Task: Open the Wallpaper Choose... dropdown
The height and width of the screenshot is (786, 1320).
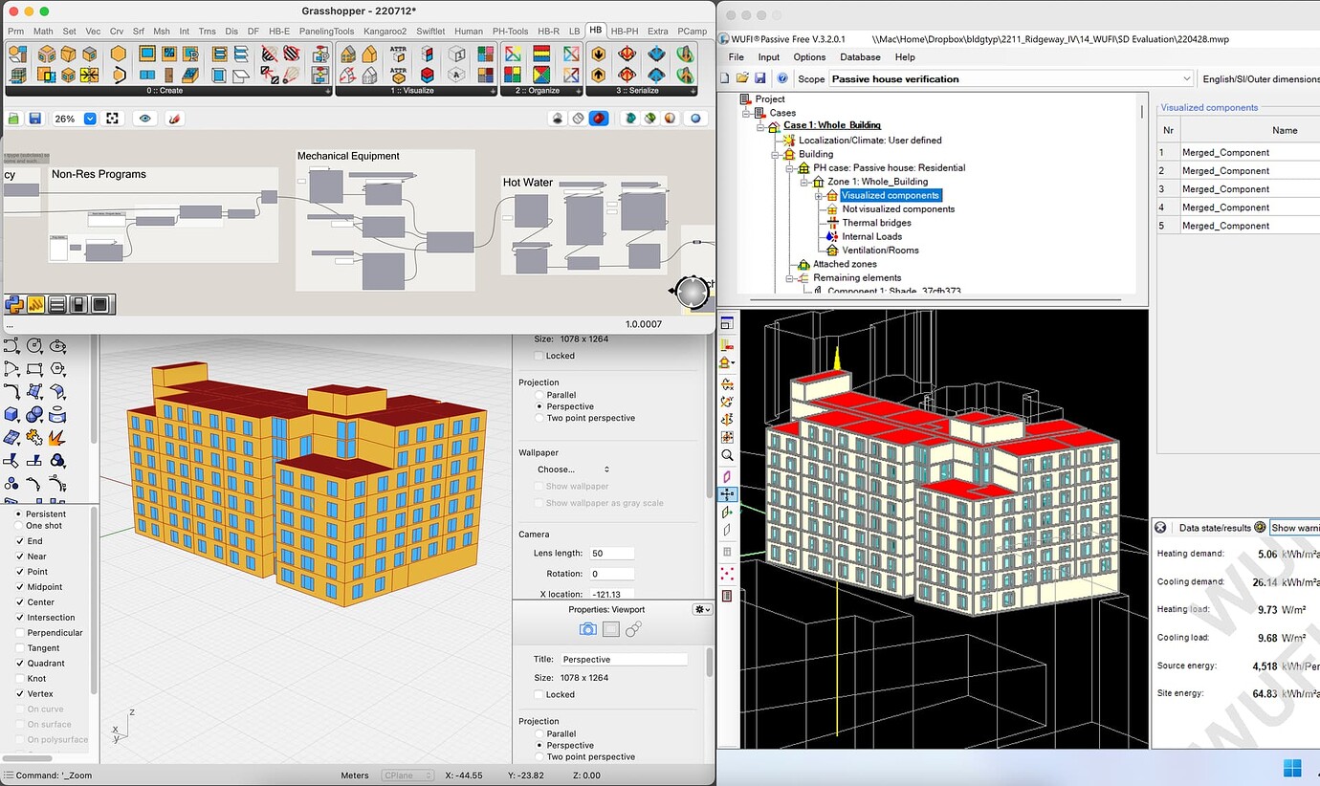Action: click(x=573, y=469)
